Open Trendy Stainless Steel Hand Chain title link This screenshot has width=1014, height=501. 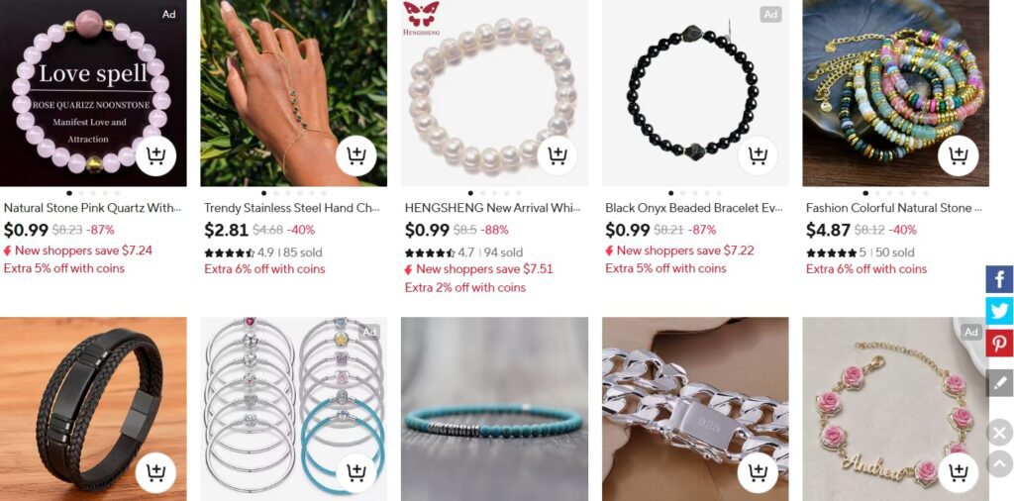click(x=292, y=208)
